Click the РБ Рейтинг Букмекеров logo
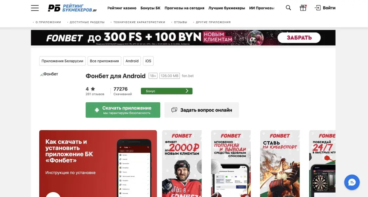This screenshot has height=197, width=368. tap(72, 8)
